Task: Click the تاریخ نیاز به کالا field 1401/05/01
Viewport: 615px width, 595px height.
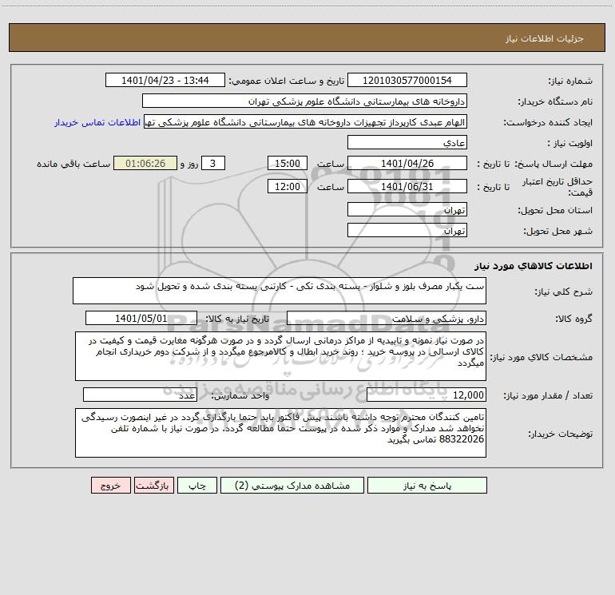Action: (141, 318)
